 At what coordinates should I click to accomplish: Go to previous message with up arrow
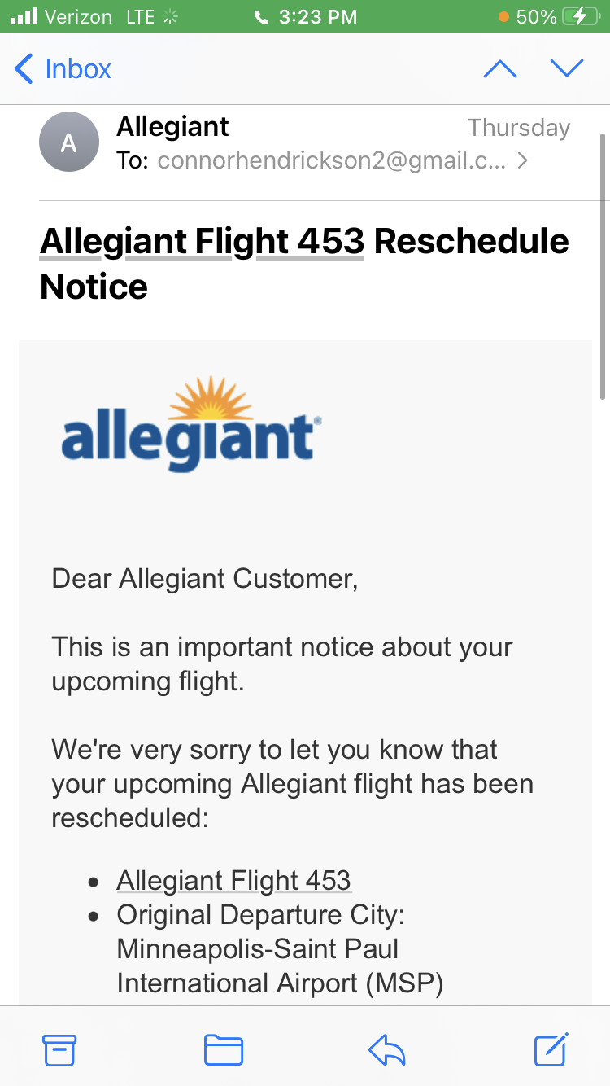click(x=499, y=68)
